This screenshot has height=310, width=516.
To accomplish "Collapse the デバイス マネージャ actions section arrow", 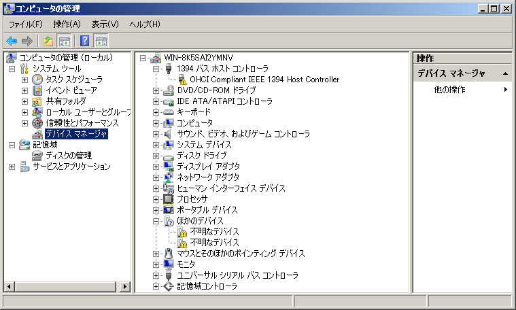I will [x=505, y=73].
